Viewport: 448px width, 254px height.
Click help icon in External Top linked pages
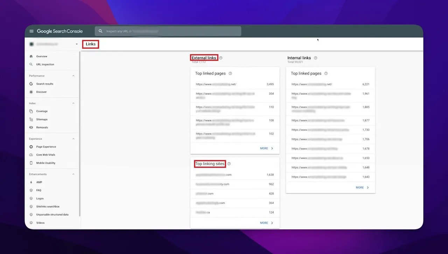tap(230, 73)
